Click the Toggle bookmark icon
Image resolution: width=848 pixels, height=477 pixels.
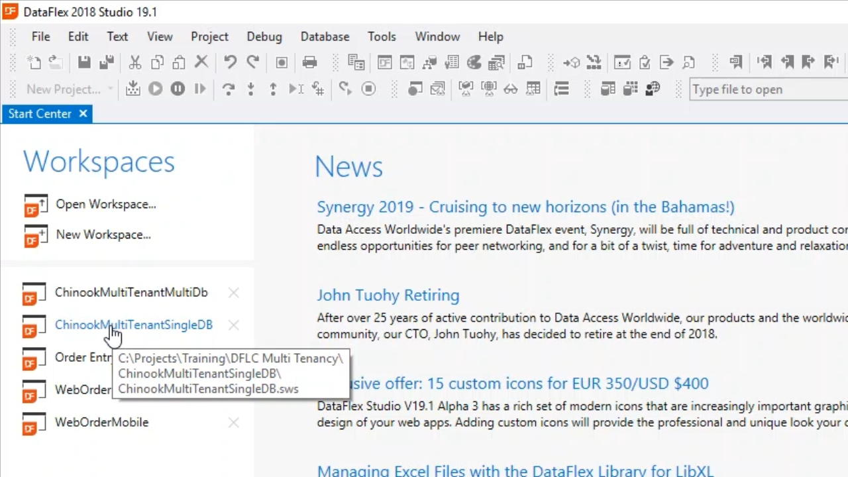[x=735, y=63]
